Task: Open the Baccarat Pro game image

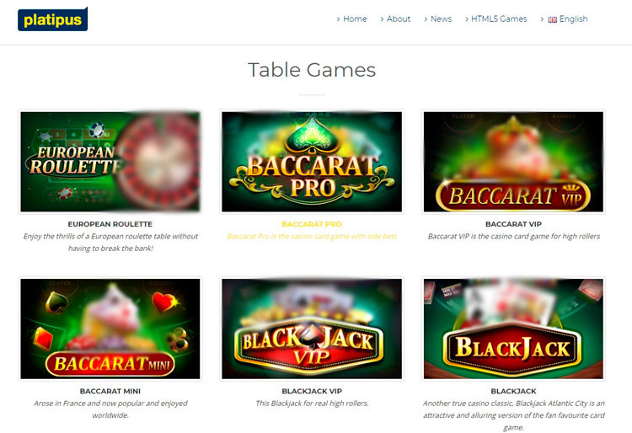Action: (x=312, y=162)
